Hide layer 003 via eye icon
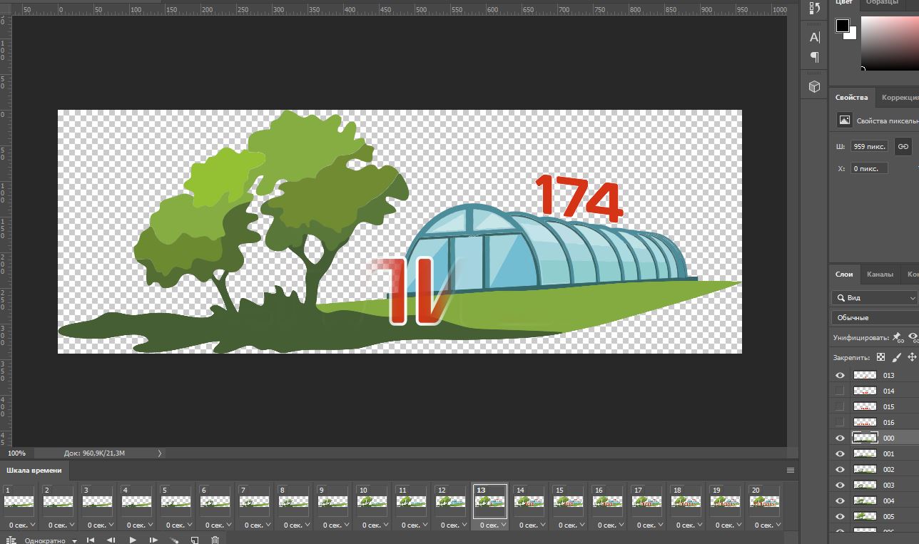 pyautogui.click(x=840, y=485)
